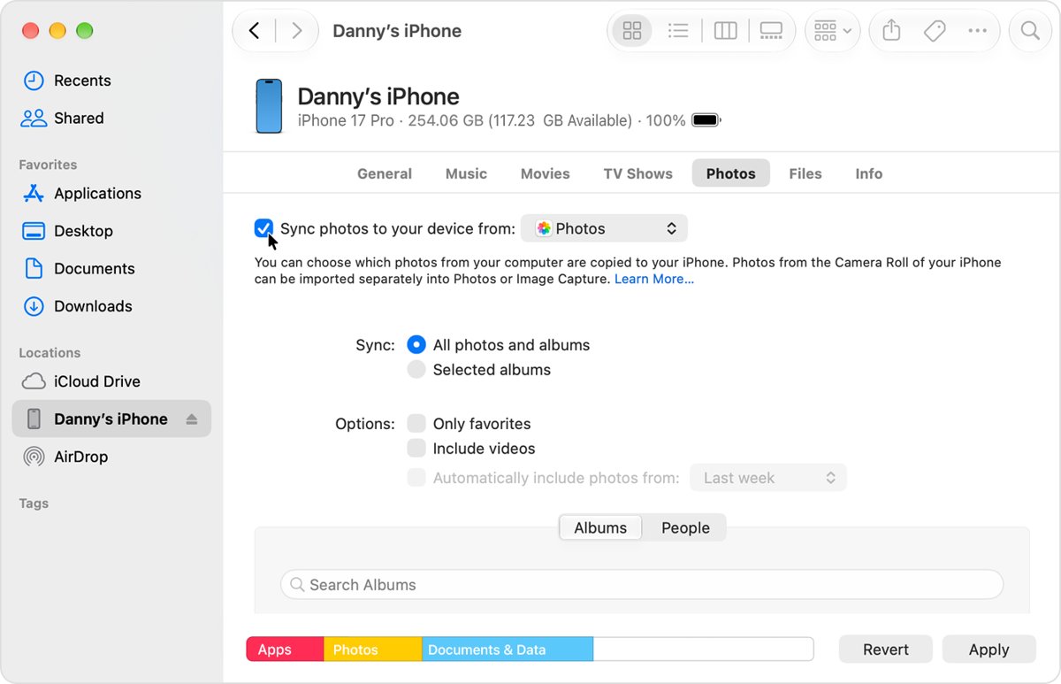The height and width of the screenshot is (684, 1061).
Task: Click the Locations section heading
Action: pos(50,353)
